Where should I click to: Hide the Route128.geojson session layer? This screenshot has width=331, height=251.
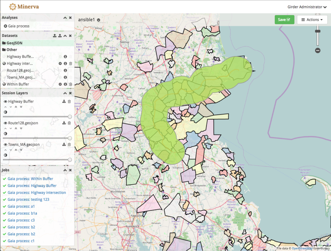pyautogui.click(x=5, y=123)
